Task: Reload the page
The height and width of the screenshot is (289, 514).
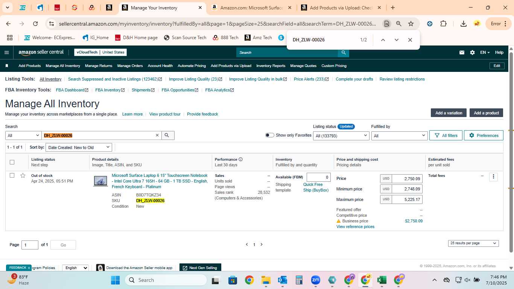Action: coord(35,24)
